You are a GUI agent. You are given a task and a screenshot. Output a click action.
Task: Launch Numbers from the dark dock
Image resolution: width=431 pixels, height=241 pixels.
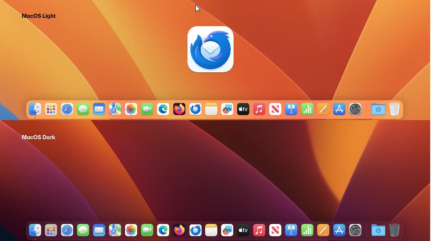coord(307,230)
